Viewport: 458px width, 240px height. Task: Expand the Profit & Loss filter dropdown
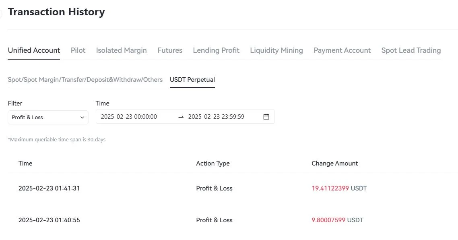(x=48, y=117)
